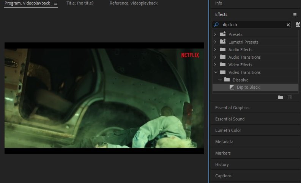The height and width of the screenshot is (183, 301).
Task: Clear the effects search with the X
Action: click(288, 25)
